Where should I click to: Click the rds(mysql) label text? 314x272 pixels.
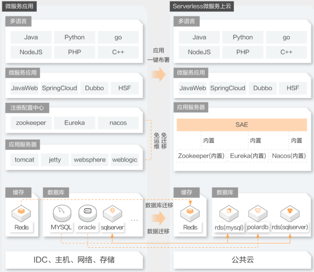click(229, 228)
